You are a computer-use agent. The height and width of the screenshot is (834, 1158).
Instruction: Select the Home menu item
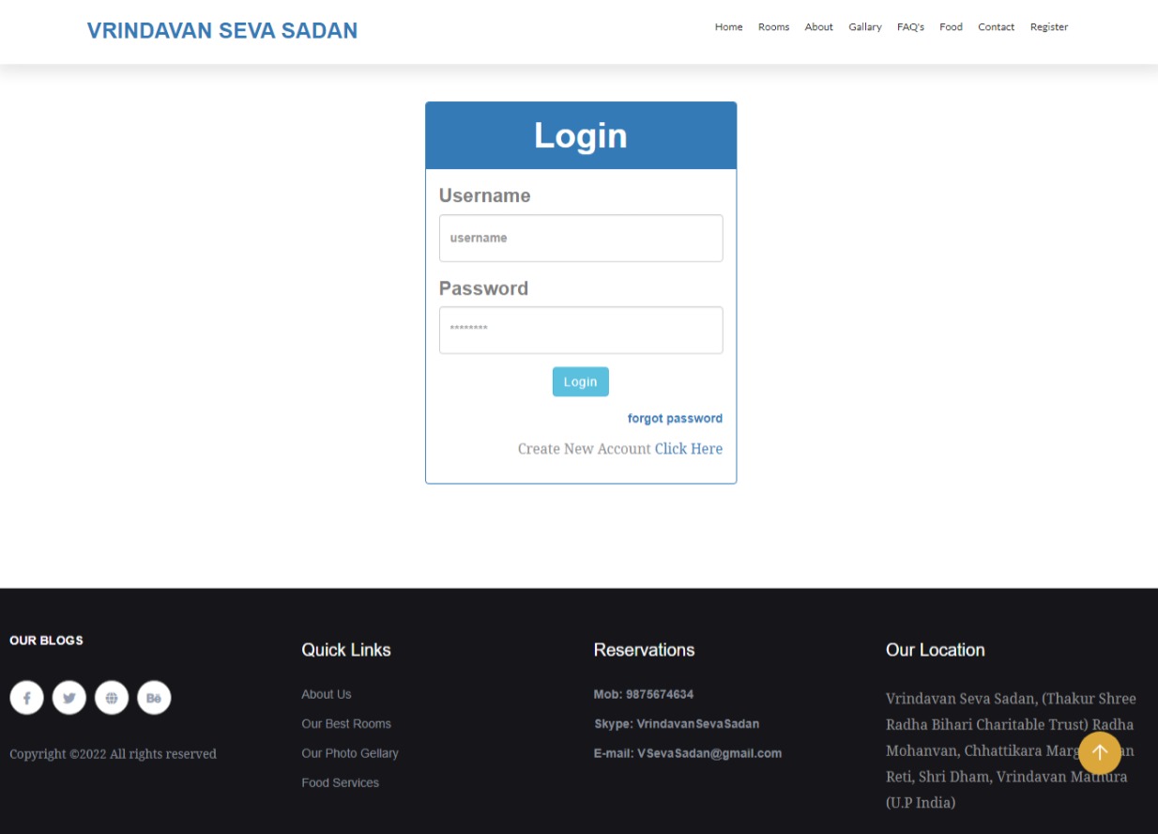tap(728, 27)
